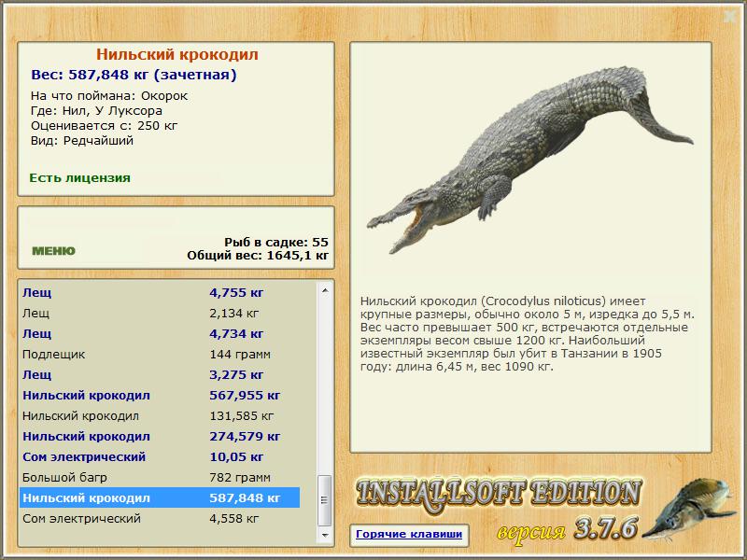Click the На что поймана: Окорок line

coord(109,96)
